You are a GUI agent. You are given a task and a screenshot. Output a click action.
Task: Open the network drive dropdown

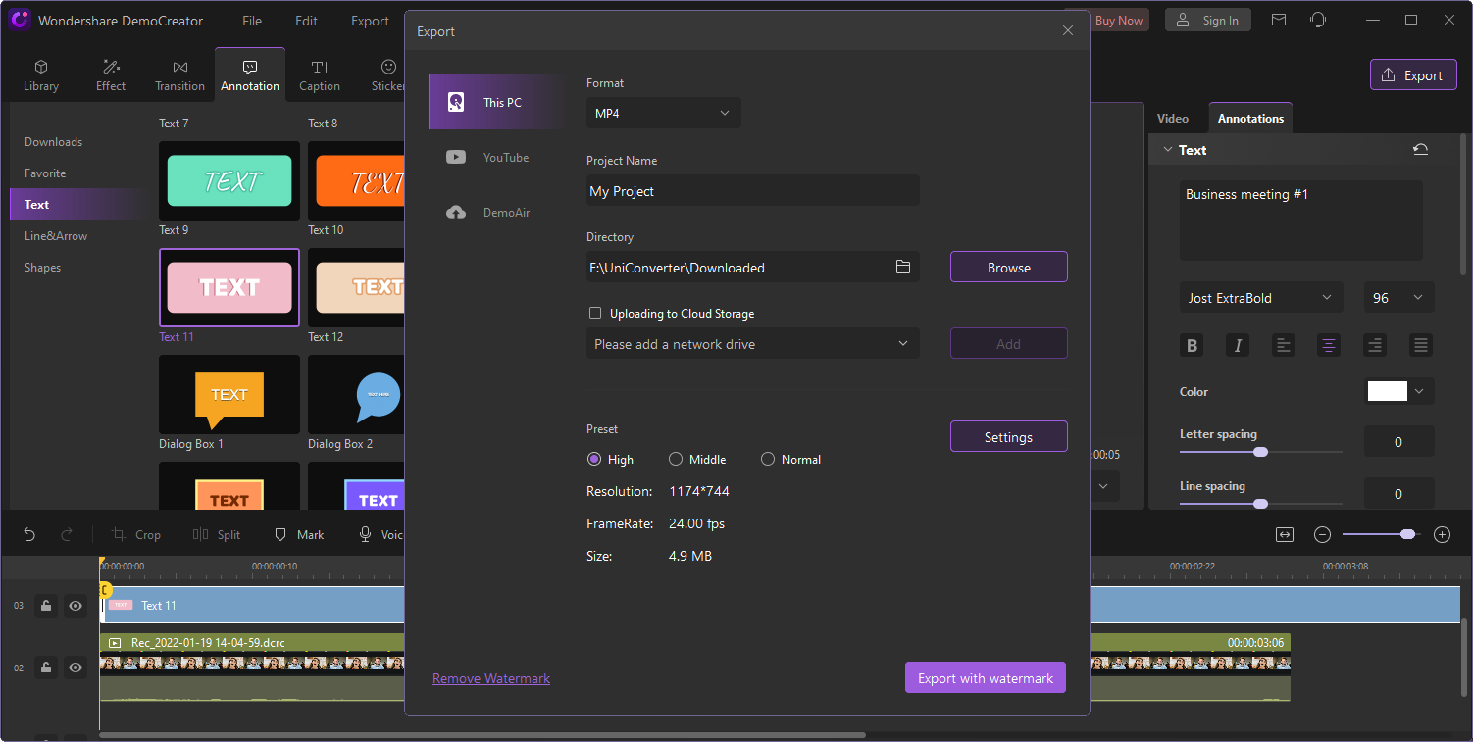tap(753, 344)
